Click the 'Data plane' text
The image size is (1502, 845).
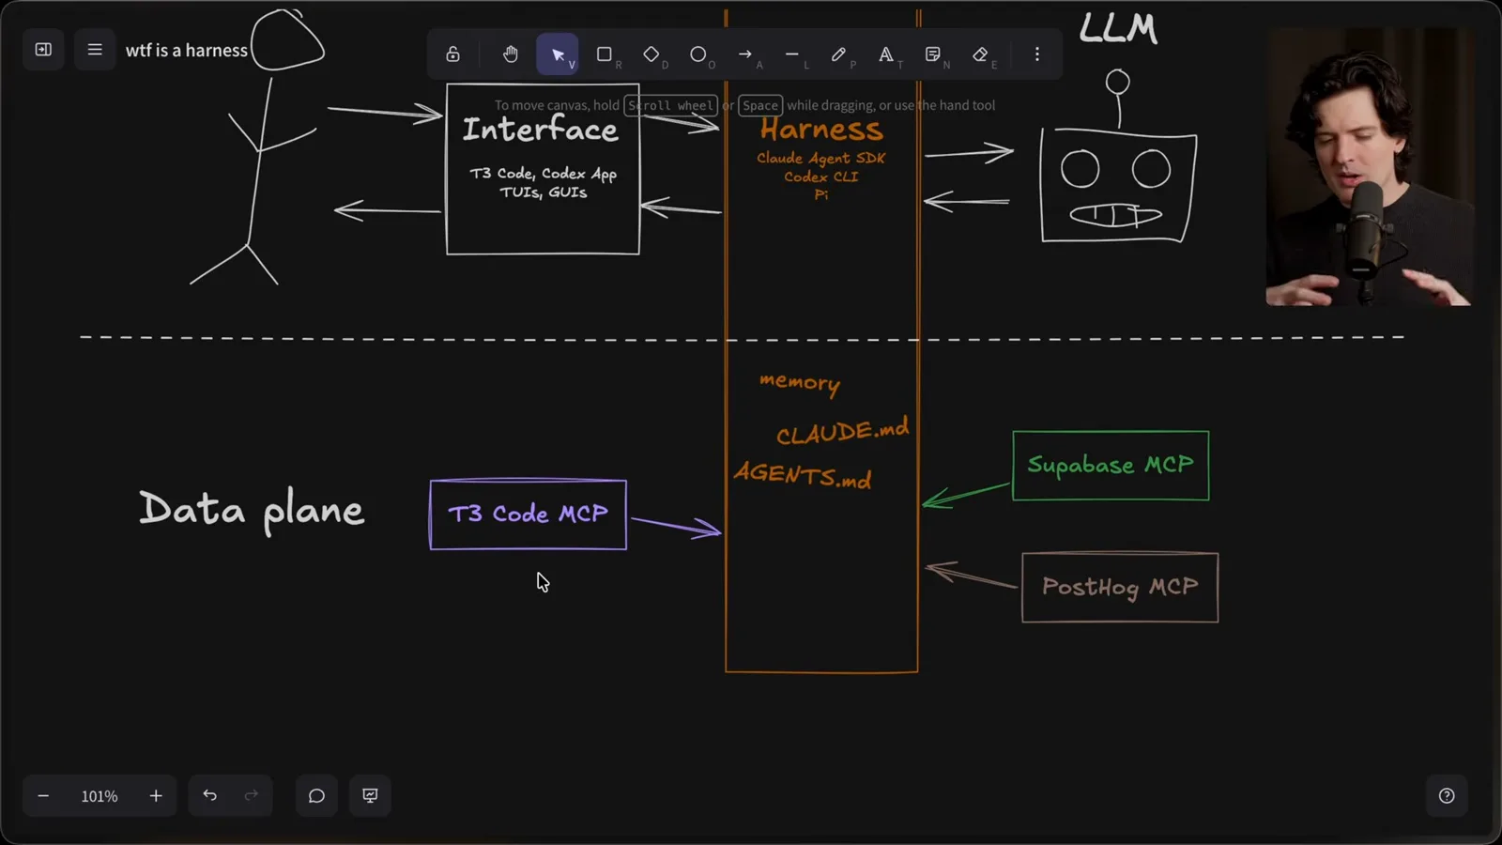[252, 511]
